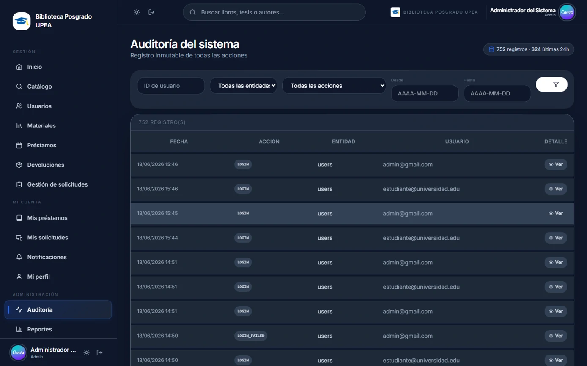Click the date 18/06/2026 15:45
The height and width of the screenshot is (366, 587).
coord(157,214)
